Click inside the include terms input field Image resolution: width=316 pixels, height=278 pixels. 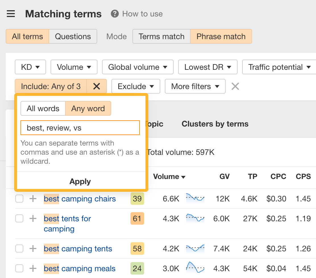pos(80,128)
